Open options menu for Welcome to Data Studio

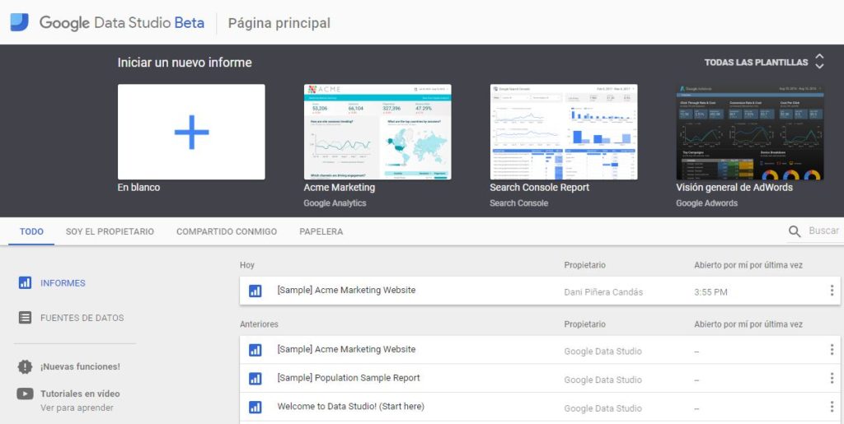pos(832,407)
